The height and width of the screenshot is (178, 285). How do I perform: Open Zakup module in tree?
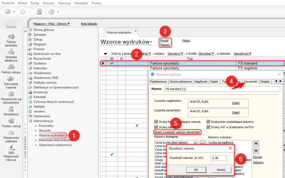[x=38, y=39]
